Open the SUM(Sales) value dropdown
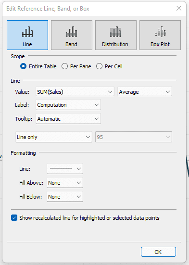Screen dimensions: 189x265 click(75, 92)
